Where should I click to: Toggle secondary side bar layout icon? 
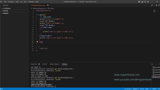[145, 2]
